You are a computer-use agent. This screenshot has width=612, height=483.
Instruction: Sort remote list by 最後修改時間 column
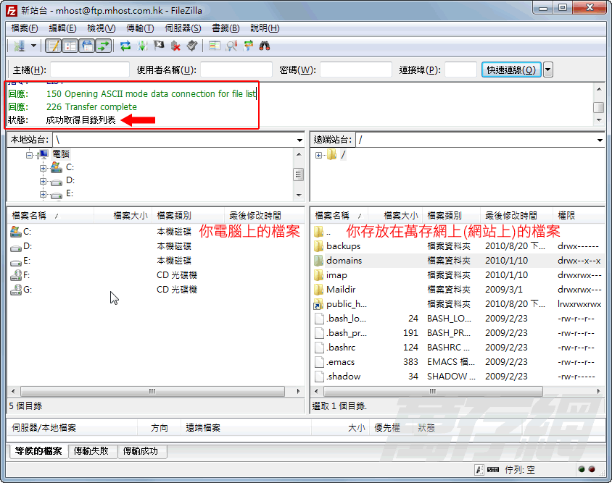(x=516, y=215)
